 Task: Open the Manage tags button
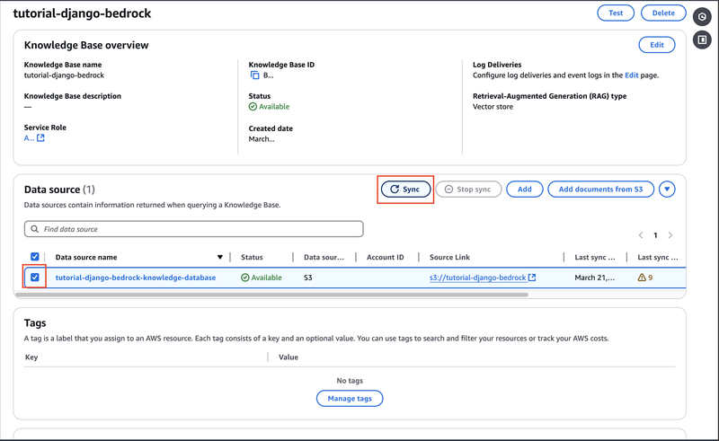[x=350, y=399]
